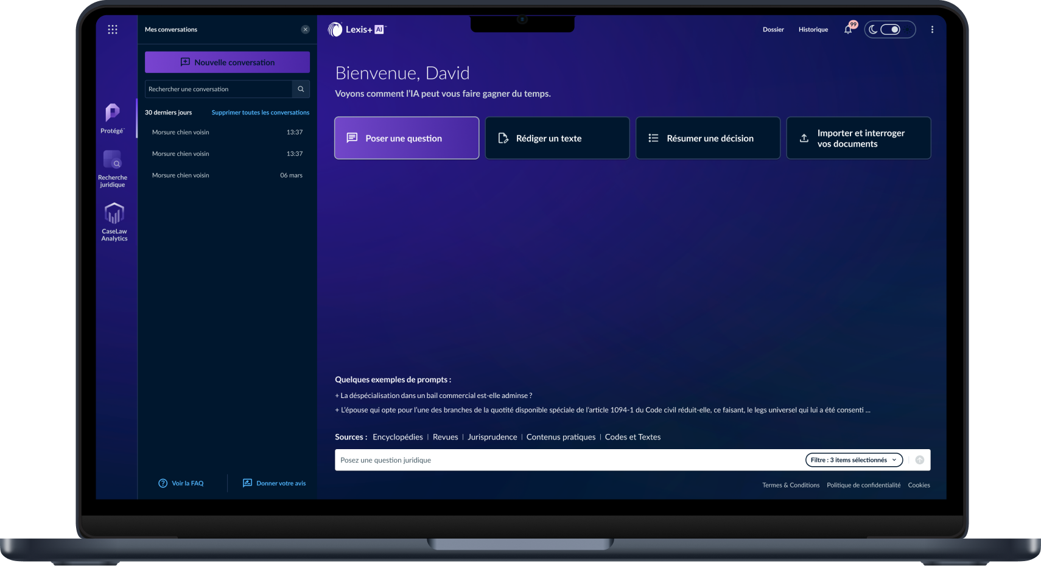This screenshot has width=1041, height=566.
Task: Click the Lexis+ AI logo
Action: (x=357, y=29)
